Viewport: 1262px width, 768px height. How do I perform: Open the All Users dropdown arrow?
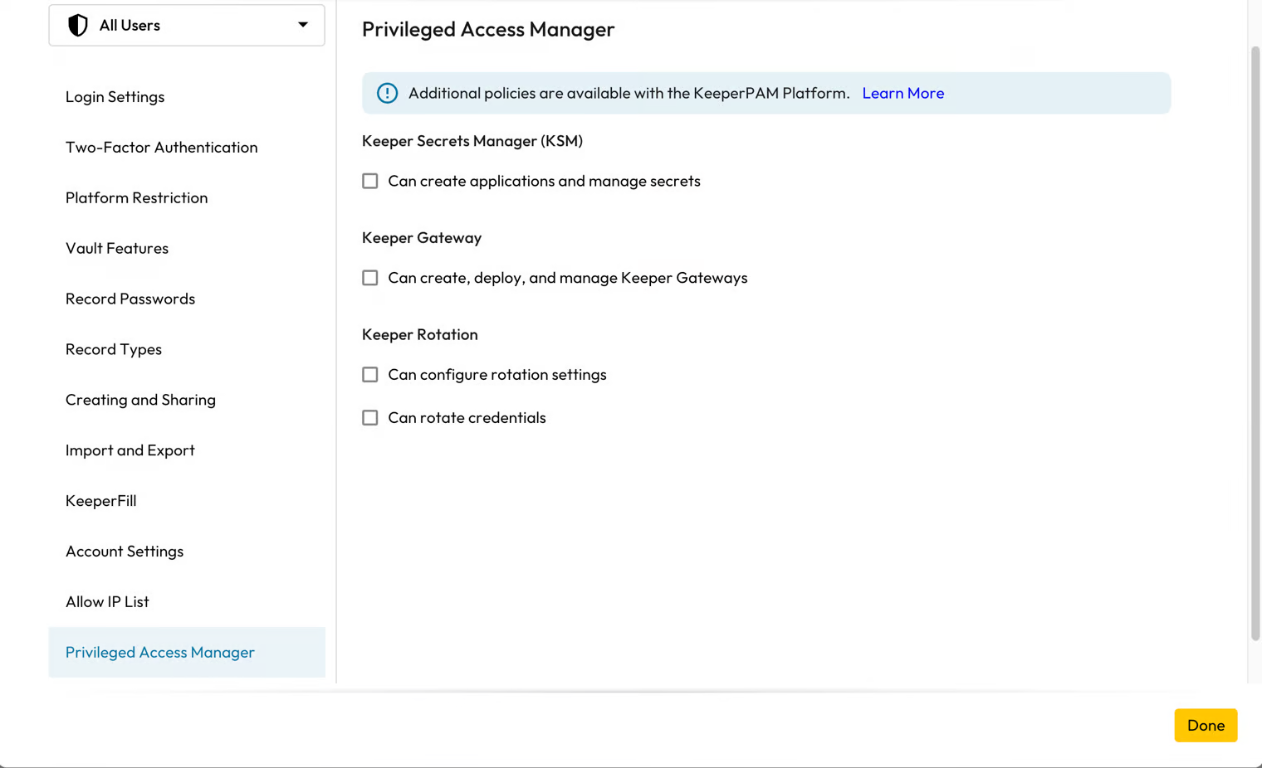[303, 26]
